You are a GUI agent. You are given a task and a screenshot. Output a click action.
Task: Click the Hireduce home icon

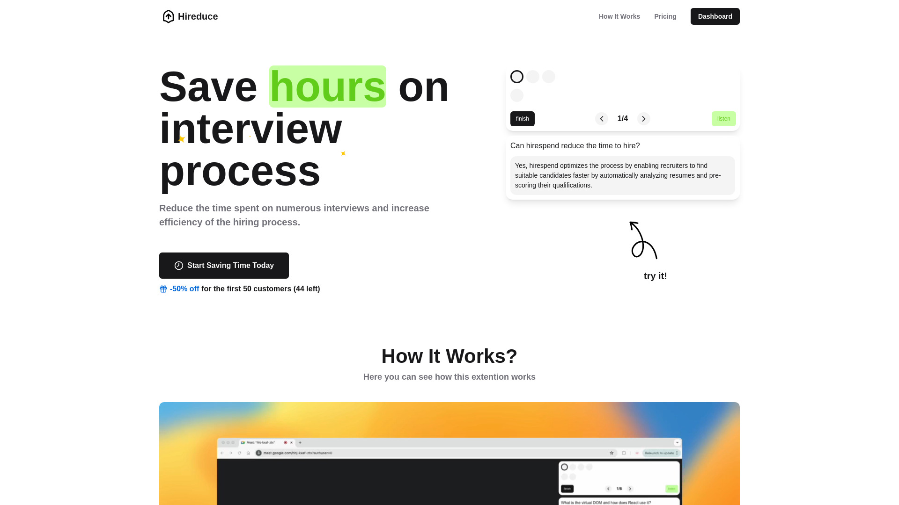coord(168,17)
